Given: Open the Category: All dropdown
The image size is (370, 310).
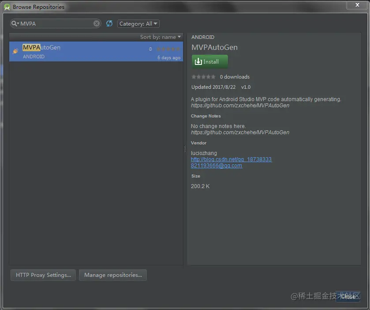Looking at the screenshot, I should (138, 24).
